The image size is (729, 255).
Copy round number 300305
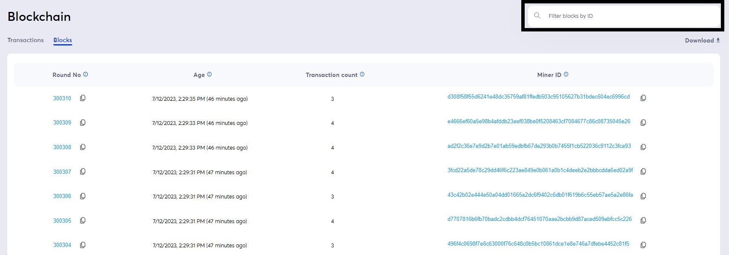(x=83, y=221)
